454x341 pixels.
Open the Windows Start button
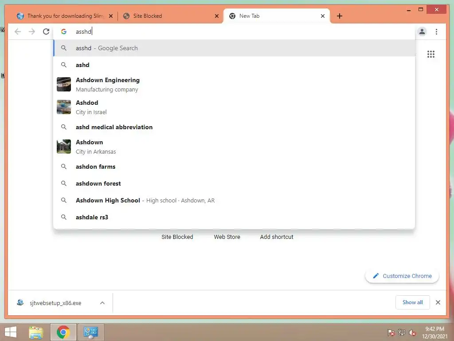tap(11, 332)
